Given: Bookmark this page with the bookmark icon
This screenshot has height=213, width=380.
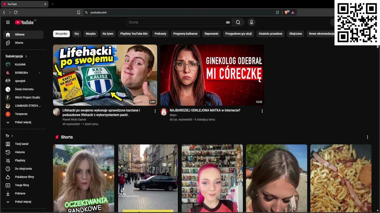Looking at the screenshot, I should click(78, 12).
